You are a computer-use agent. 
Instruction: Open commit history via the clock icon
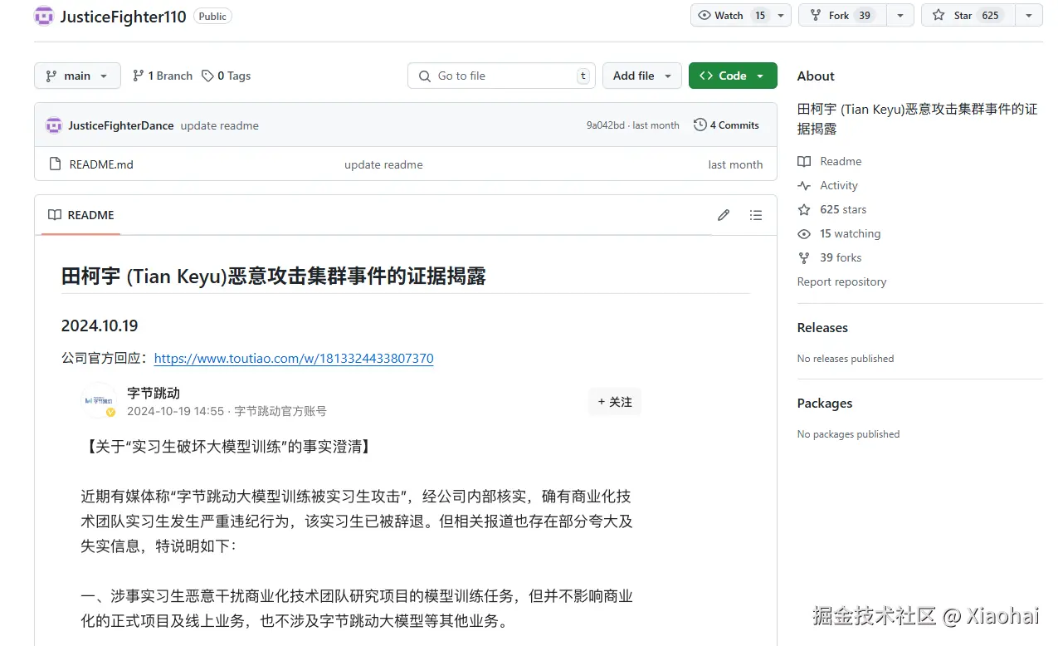tap(699, 125)
